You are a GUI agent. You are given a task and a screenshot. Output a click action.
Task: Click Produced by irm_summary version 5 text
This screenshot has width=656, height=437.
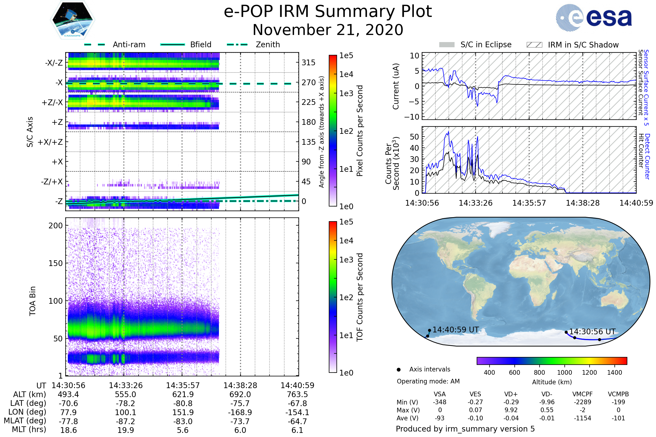point(465,429)
